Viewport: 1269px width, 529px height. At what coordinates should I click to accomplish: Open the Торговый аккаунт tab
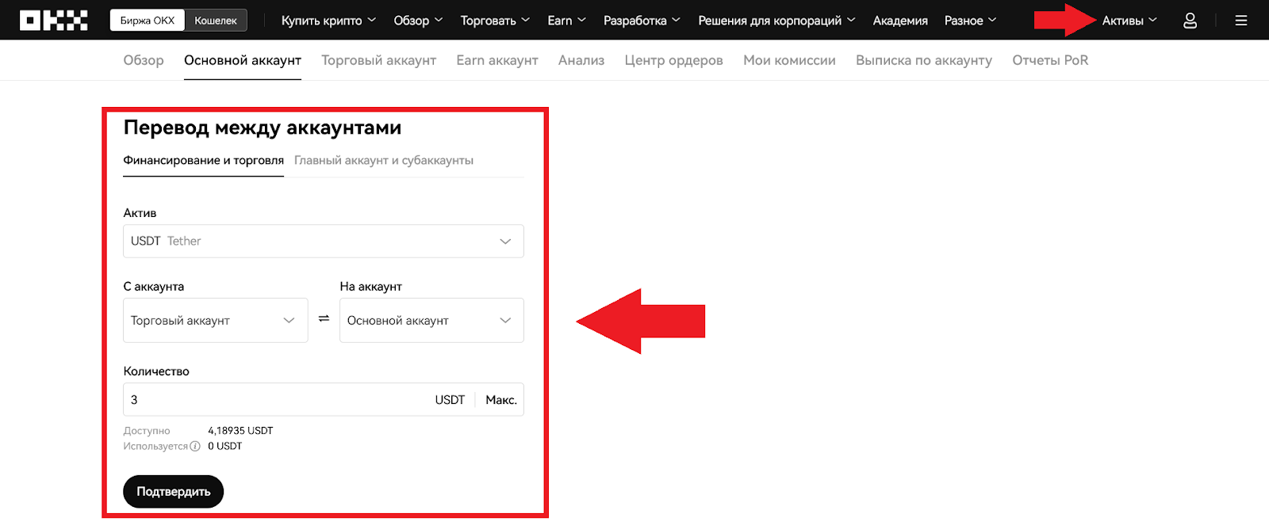tap(379, 60)
